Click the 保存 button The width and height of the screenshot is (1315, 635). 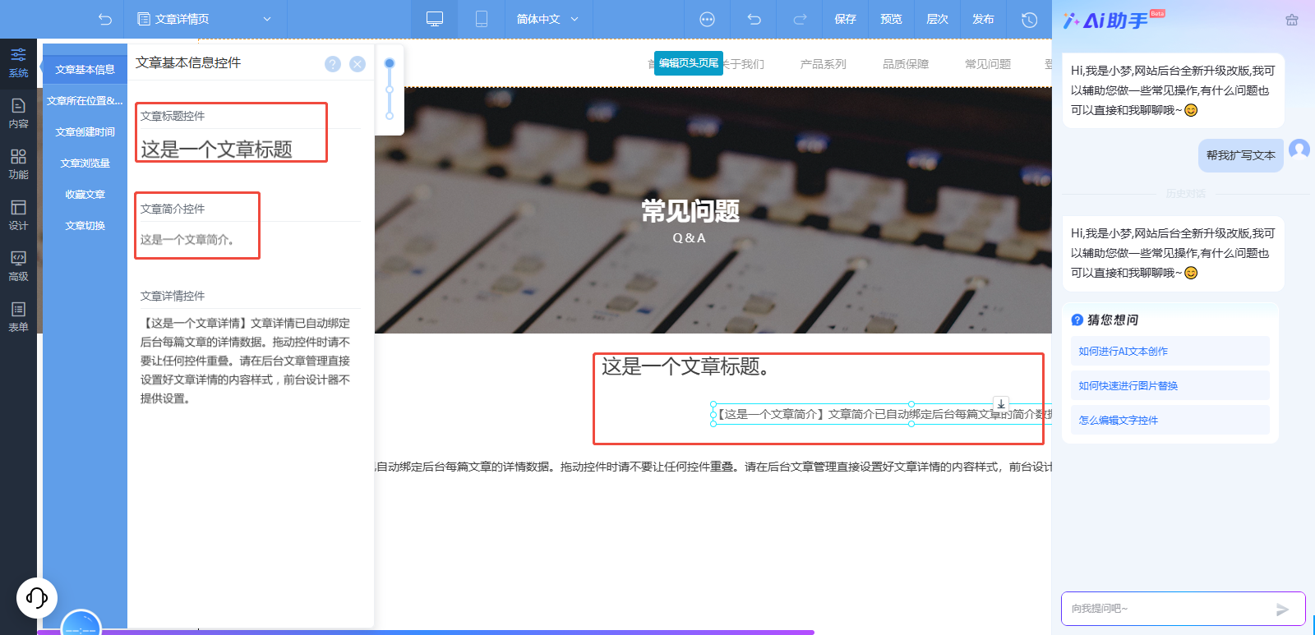[845, 19]
